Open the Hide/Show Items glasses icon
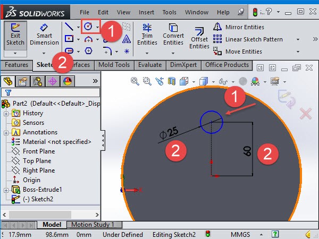The height and width of the screenshot is (239, 319). (223, 82)
